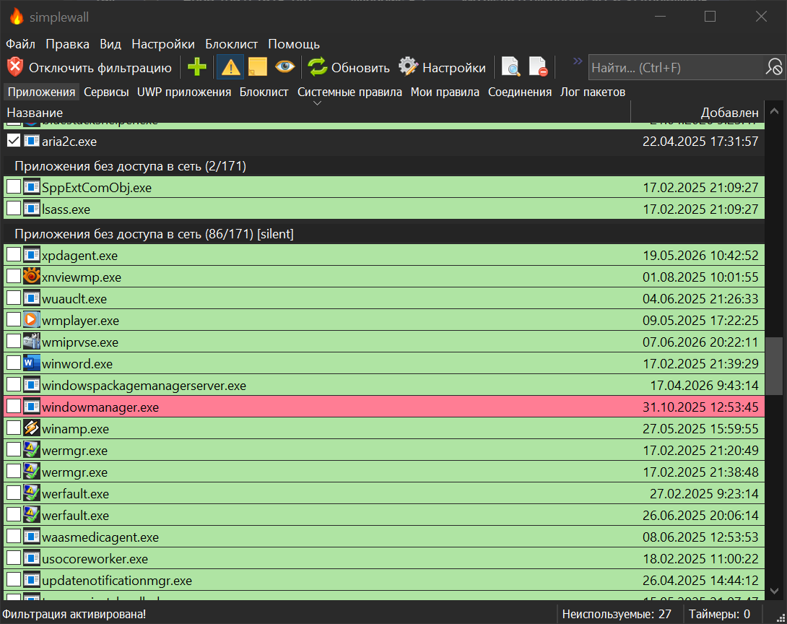Check the windowmanager.exe checkbox
The width and height of the screenshot is (787, 624).
14,406
